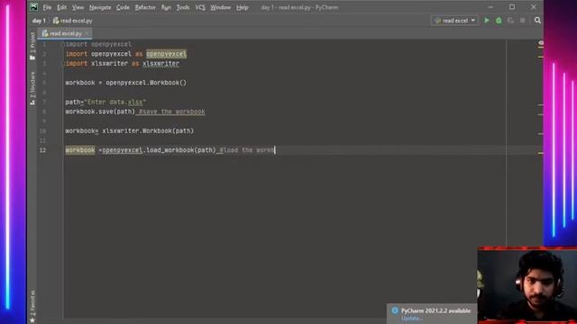
Task: Open the Run menu
Action: pos(166,7)
